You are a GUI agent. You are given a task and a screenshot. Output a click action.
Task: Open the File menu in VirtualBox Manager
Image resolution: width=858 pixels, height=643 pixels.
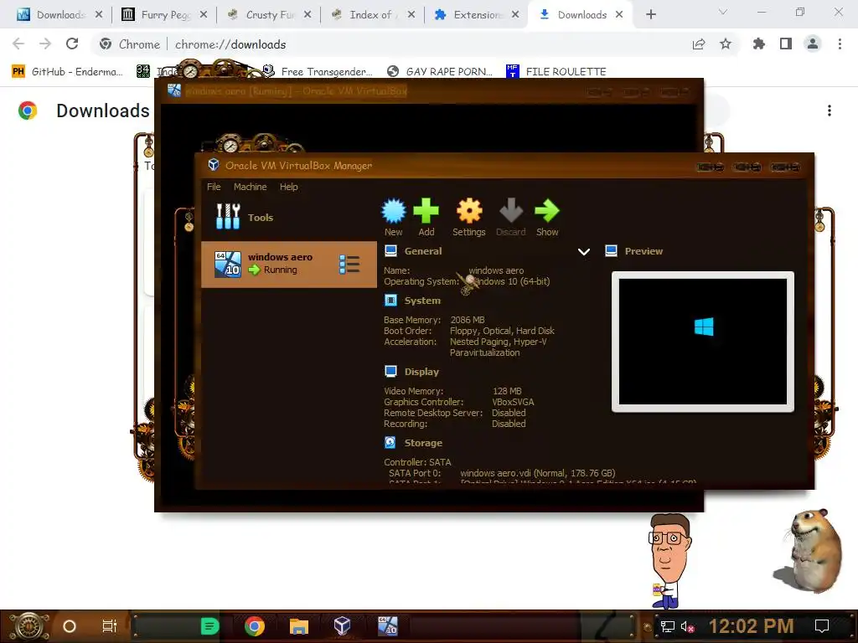click(x=214, y=187)
